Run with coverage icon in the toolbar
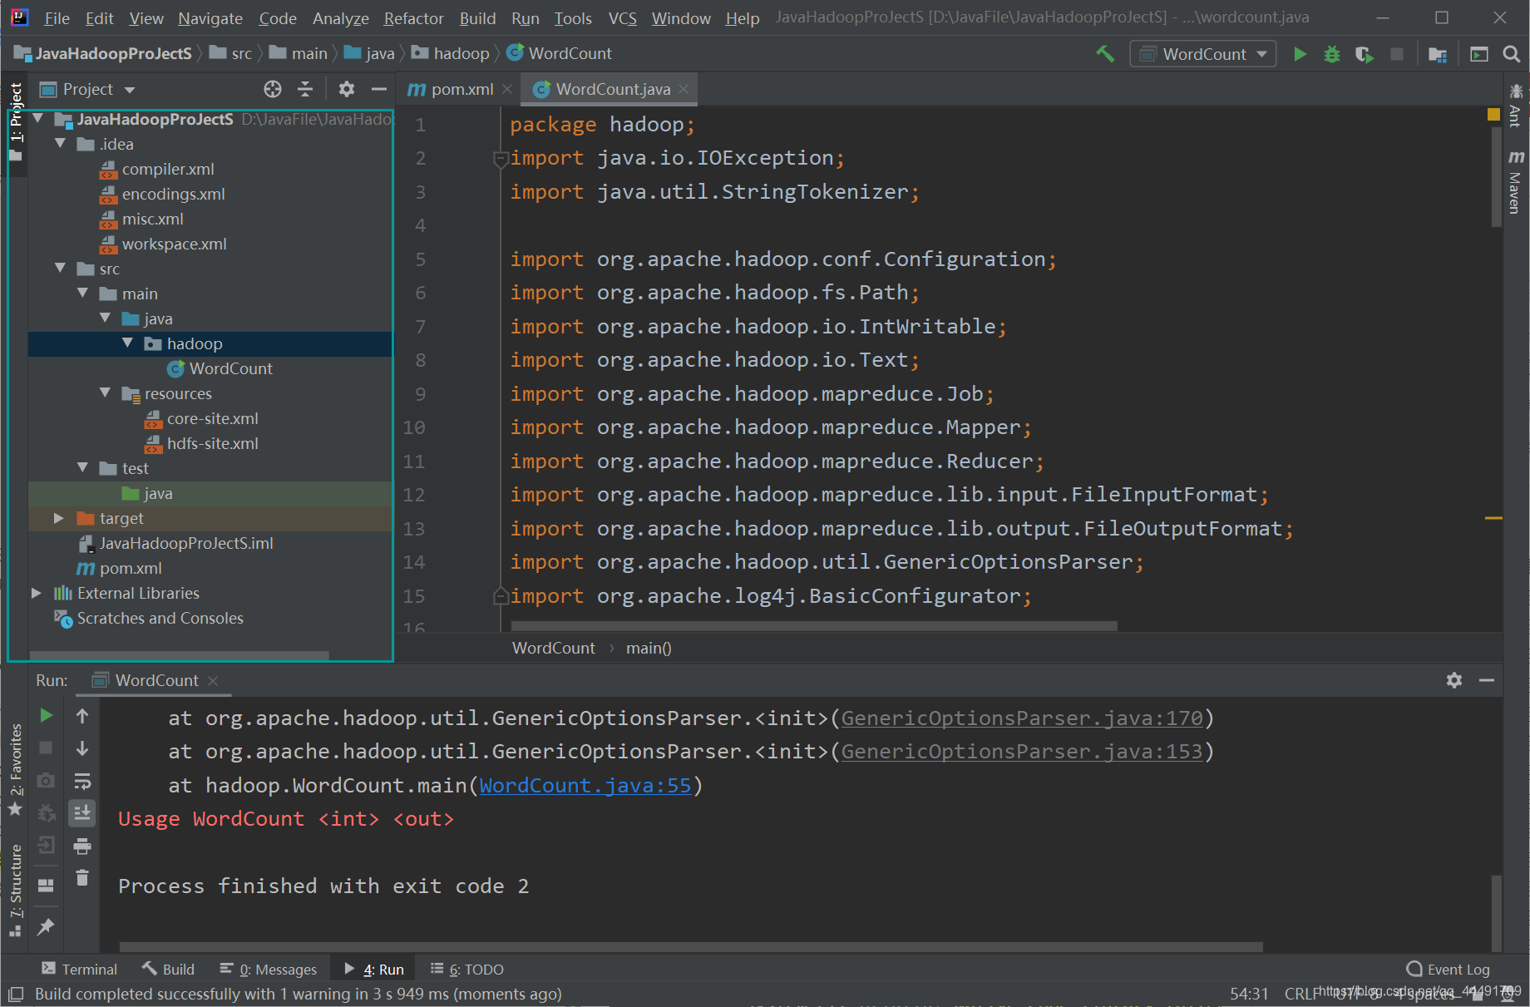This screenshot has height=1007, width=1530. pos(1365,54)
